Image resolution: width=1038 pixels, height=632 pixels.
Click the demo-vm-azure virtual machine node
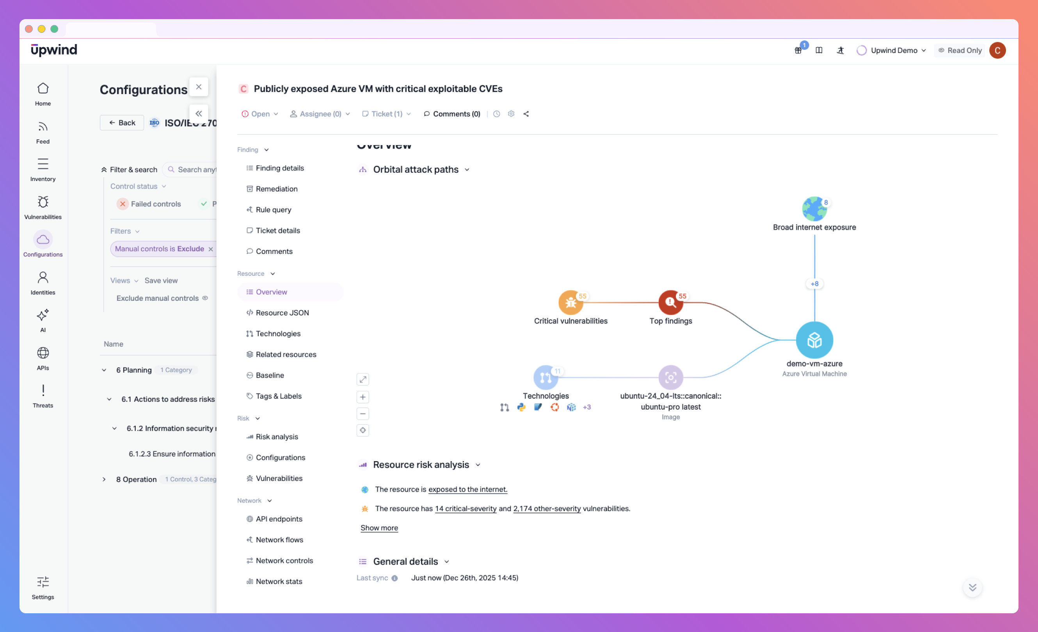tap(814, 340)
